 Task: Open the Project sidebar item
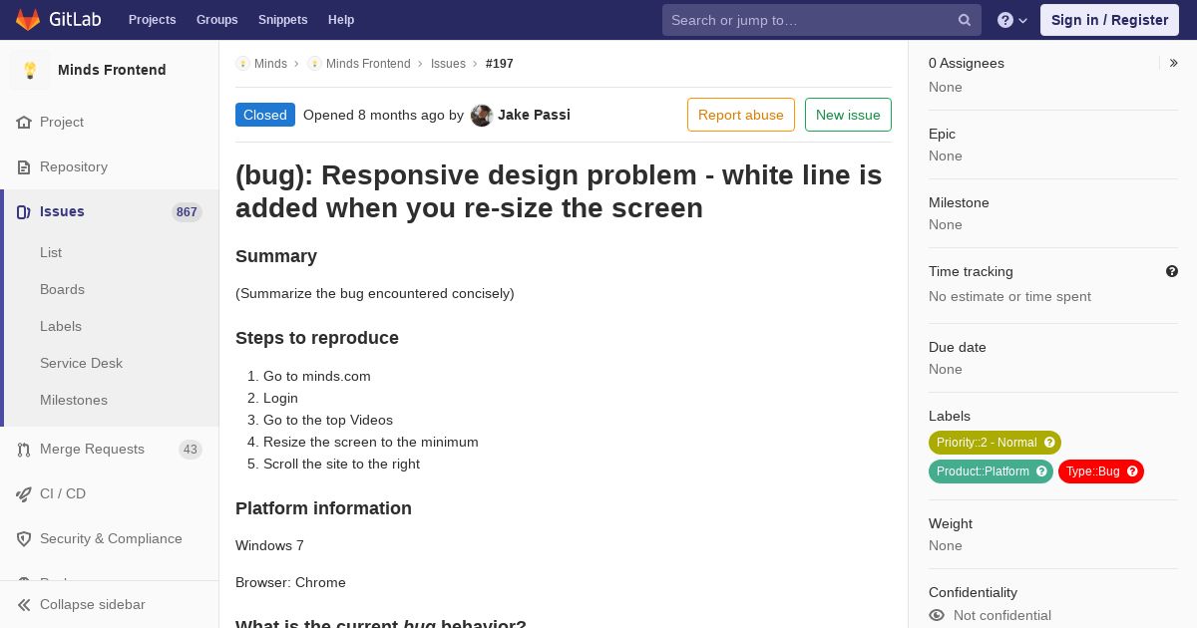click(x=110, y=123)
